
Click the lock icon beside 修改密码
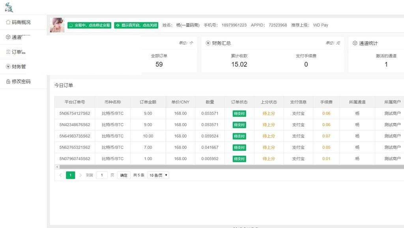click(x=8, y=82)
